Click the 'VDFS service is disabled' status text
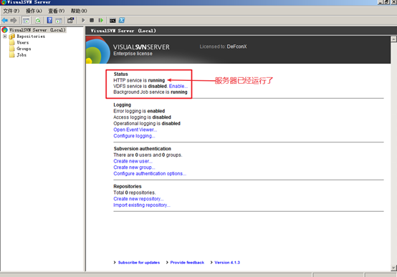The height and width of the screenshot is (277, 397). coord(140,86)
